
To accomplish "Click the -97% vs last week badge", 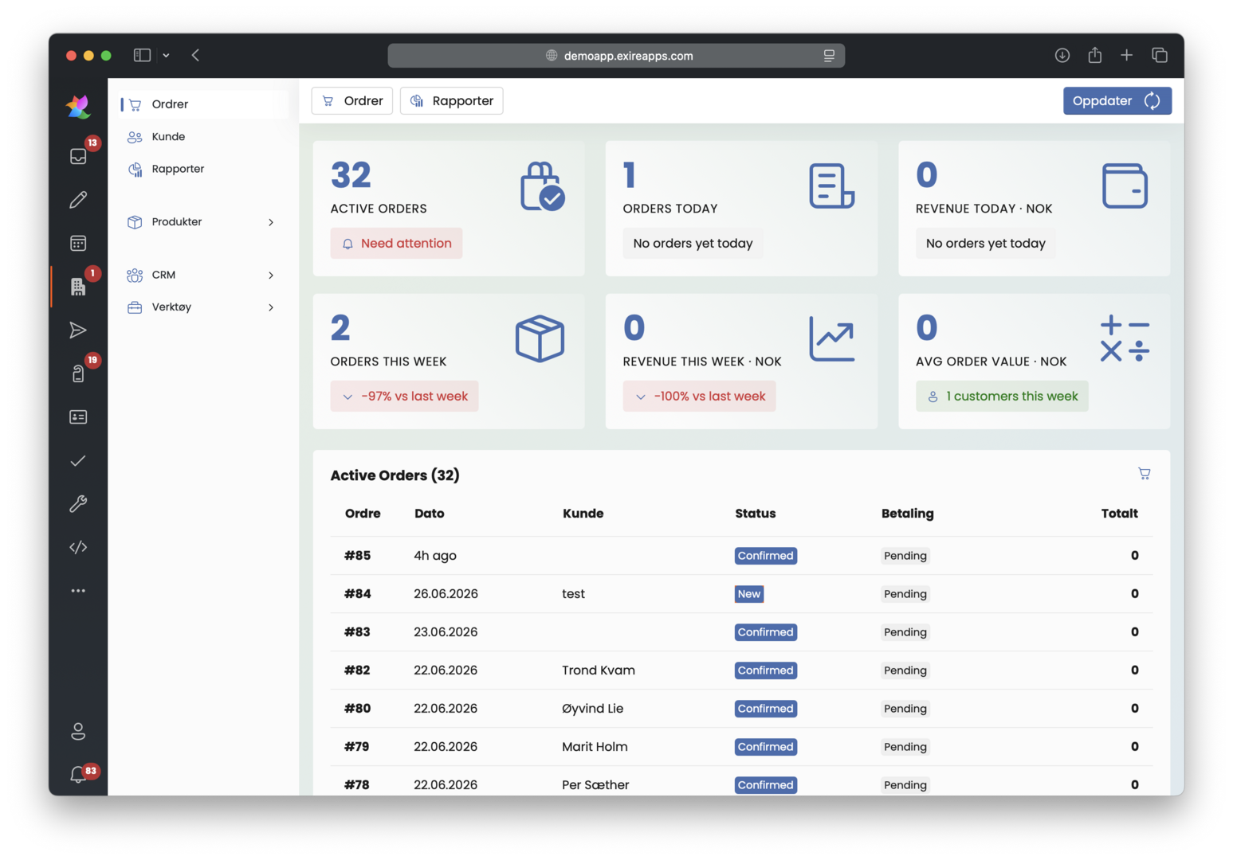I will click(x=404, y=397).
